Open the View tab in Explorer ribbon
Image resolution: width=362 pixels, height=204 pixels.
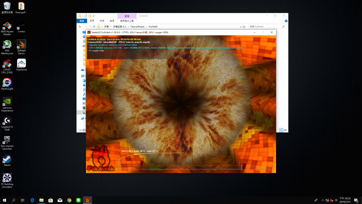click(x=112, y=21)
